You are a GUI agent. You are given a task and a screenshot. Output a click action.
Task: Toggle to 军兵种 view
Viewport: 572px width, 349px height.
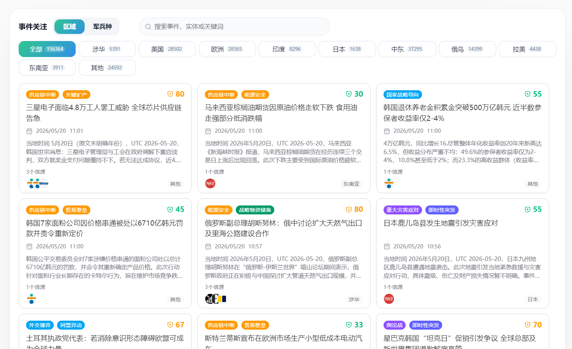coord(102,26)
